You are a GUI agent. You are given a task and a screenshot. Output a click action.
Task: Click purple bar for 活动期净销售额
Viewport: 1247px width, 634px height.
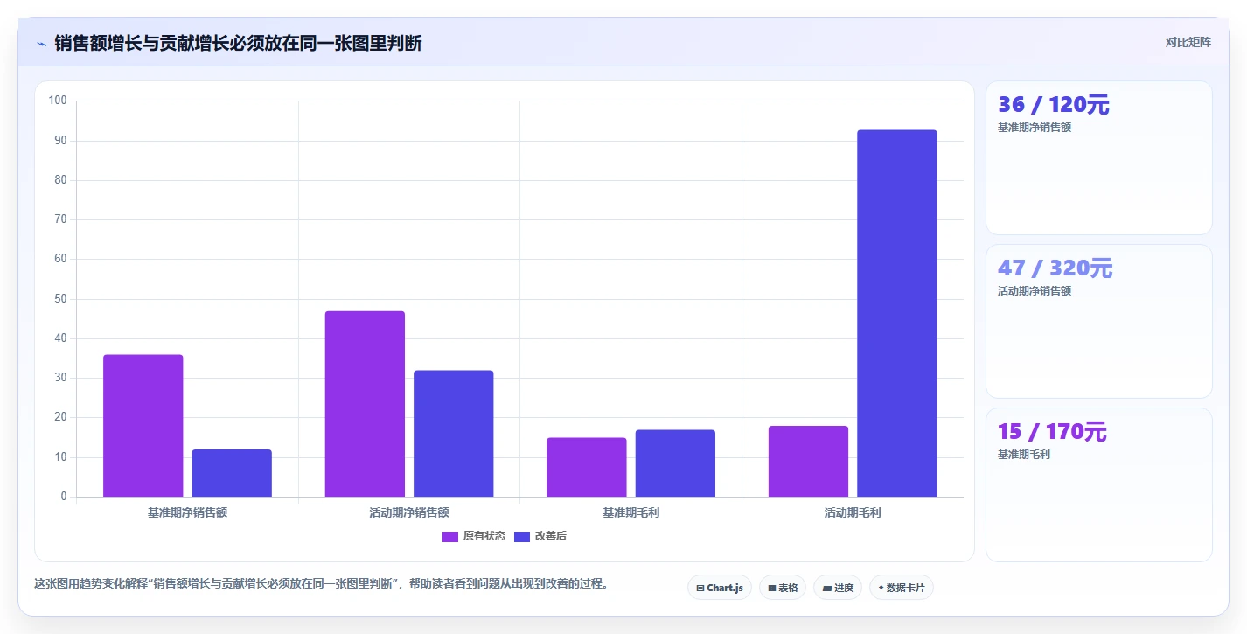[x=365, y=404]
